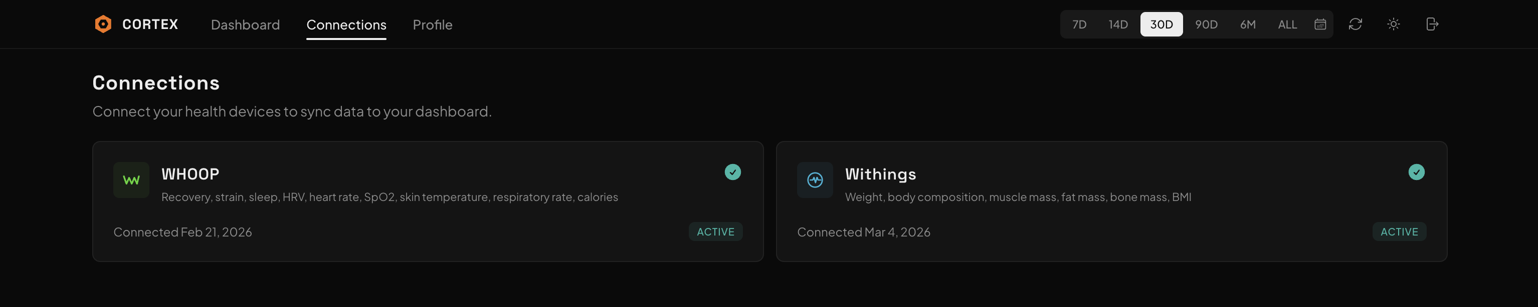The height and width of the screenshot is (307, 1538).
Task: Open the custom date range calendar
Action: [1319, 24]
